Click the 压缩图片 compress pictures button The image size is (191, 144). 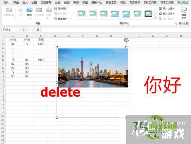coord(61,8)
